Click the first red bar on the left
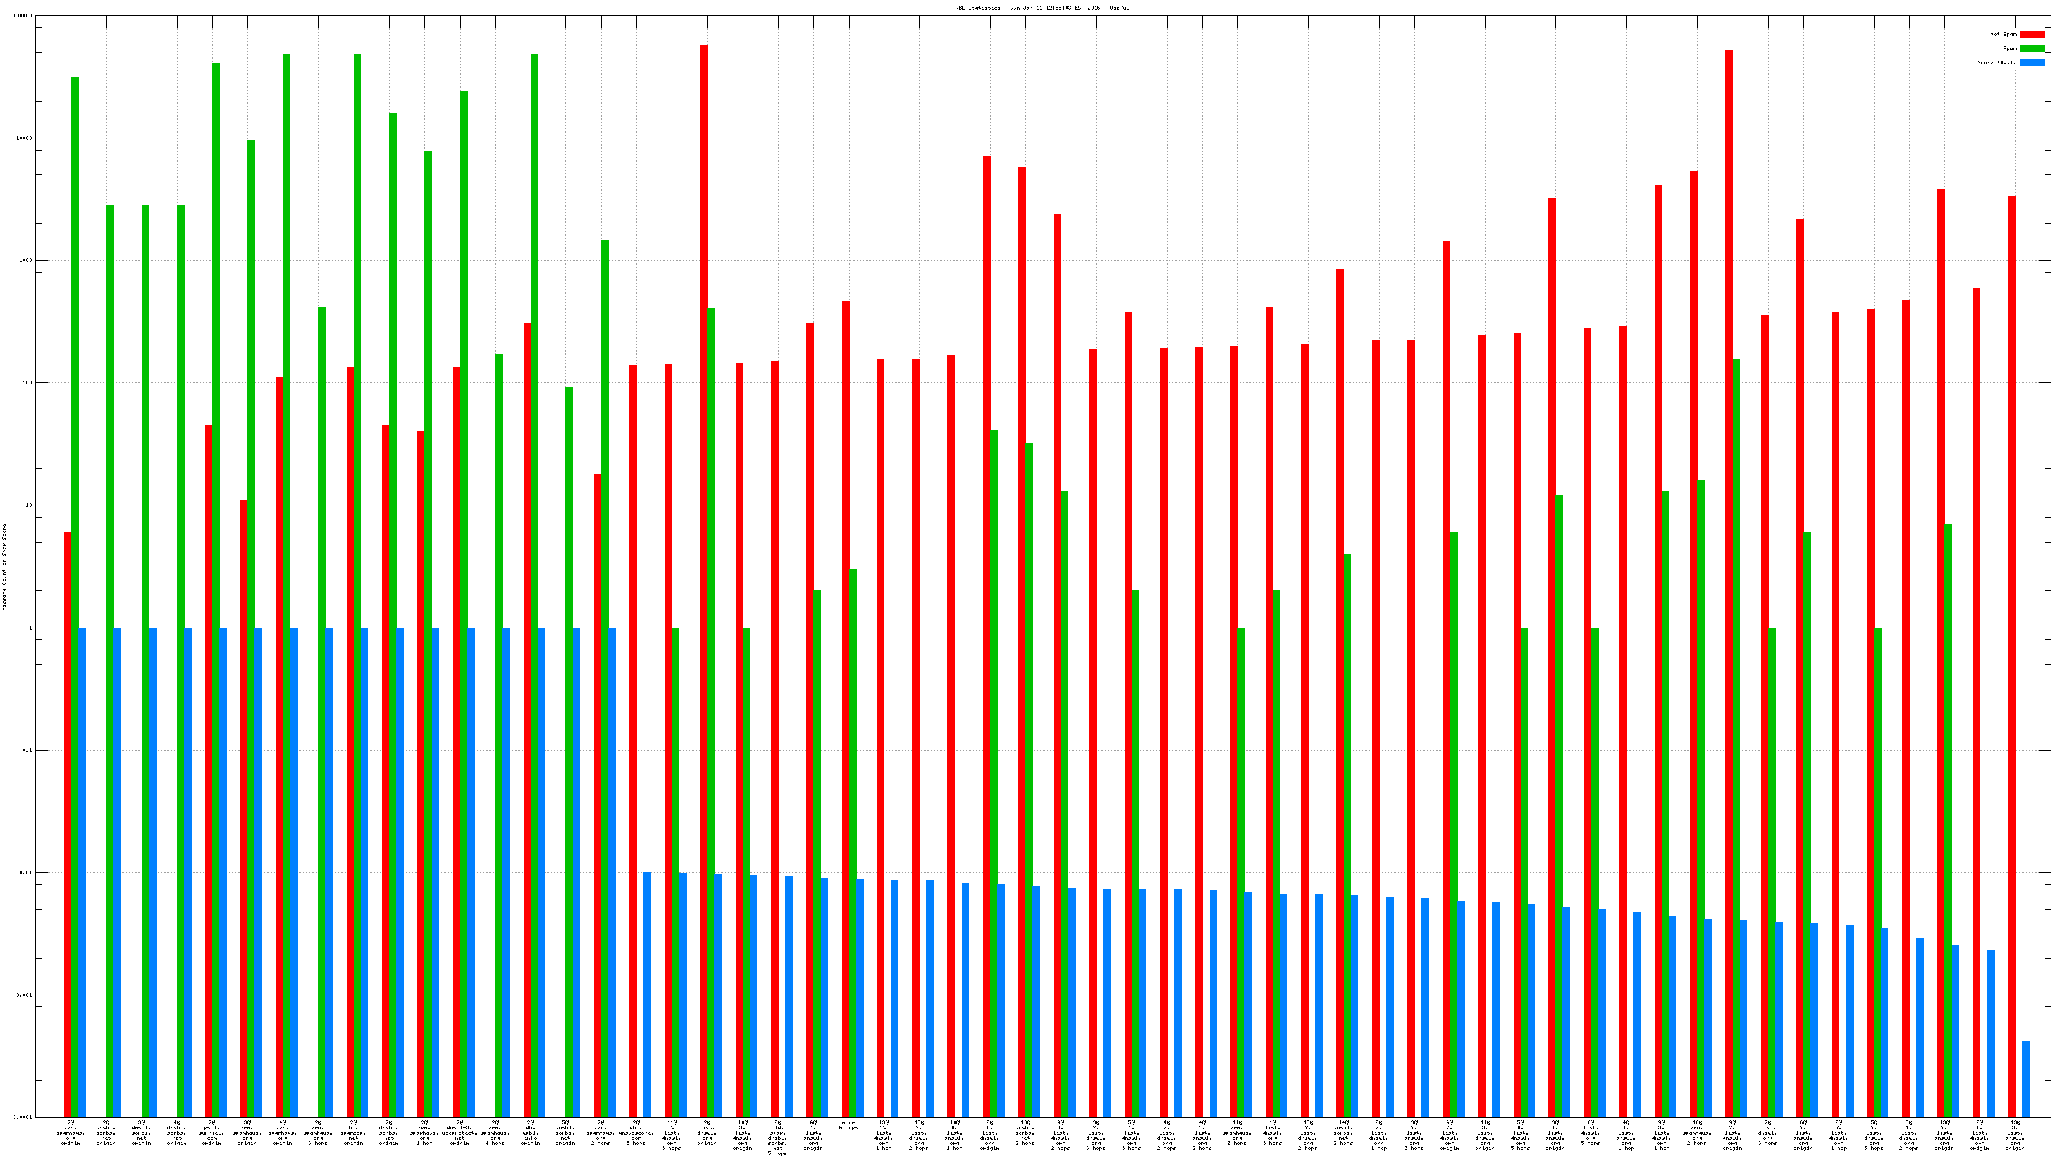The height and width of the screenshot is (1159, 2061). [x=67, y=824]
